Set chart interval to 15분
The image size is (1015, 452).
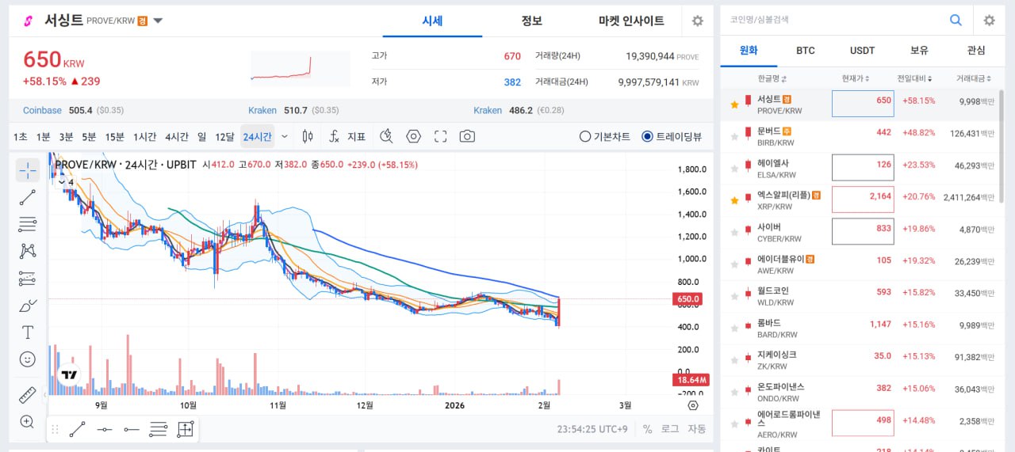(x=115, y=137)
